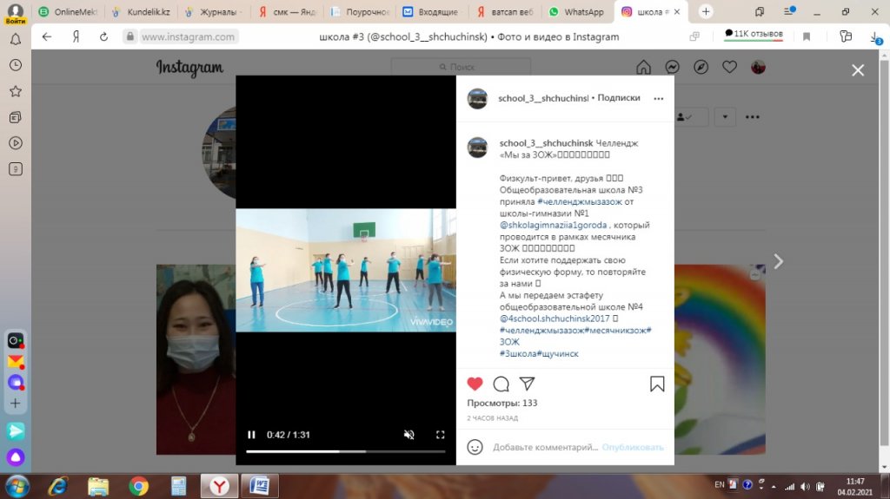Go to the next post arrow
This screenshot has width=890, height=499.
(778, 261)
